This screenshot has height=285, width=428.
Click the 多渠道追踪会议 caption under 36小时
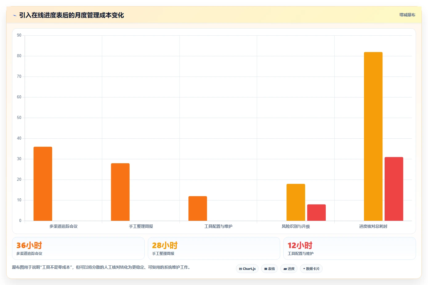(29, 254)
